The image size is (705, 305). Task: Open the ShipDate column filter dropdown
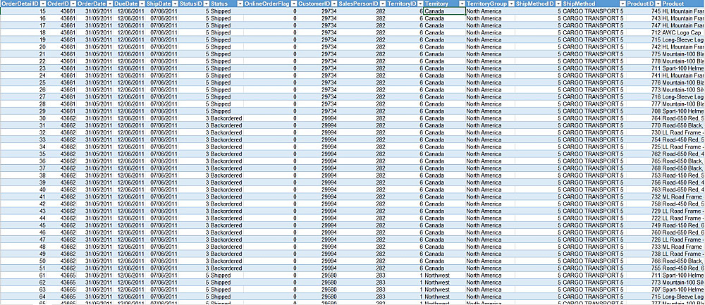tap(175, 3)
